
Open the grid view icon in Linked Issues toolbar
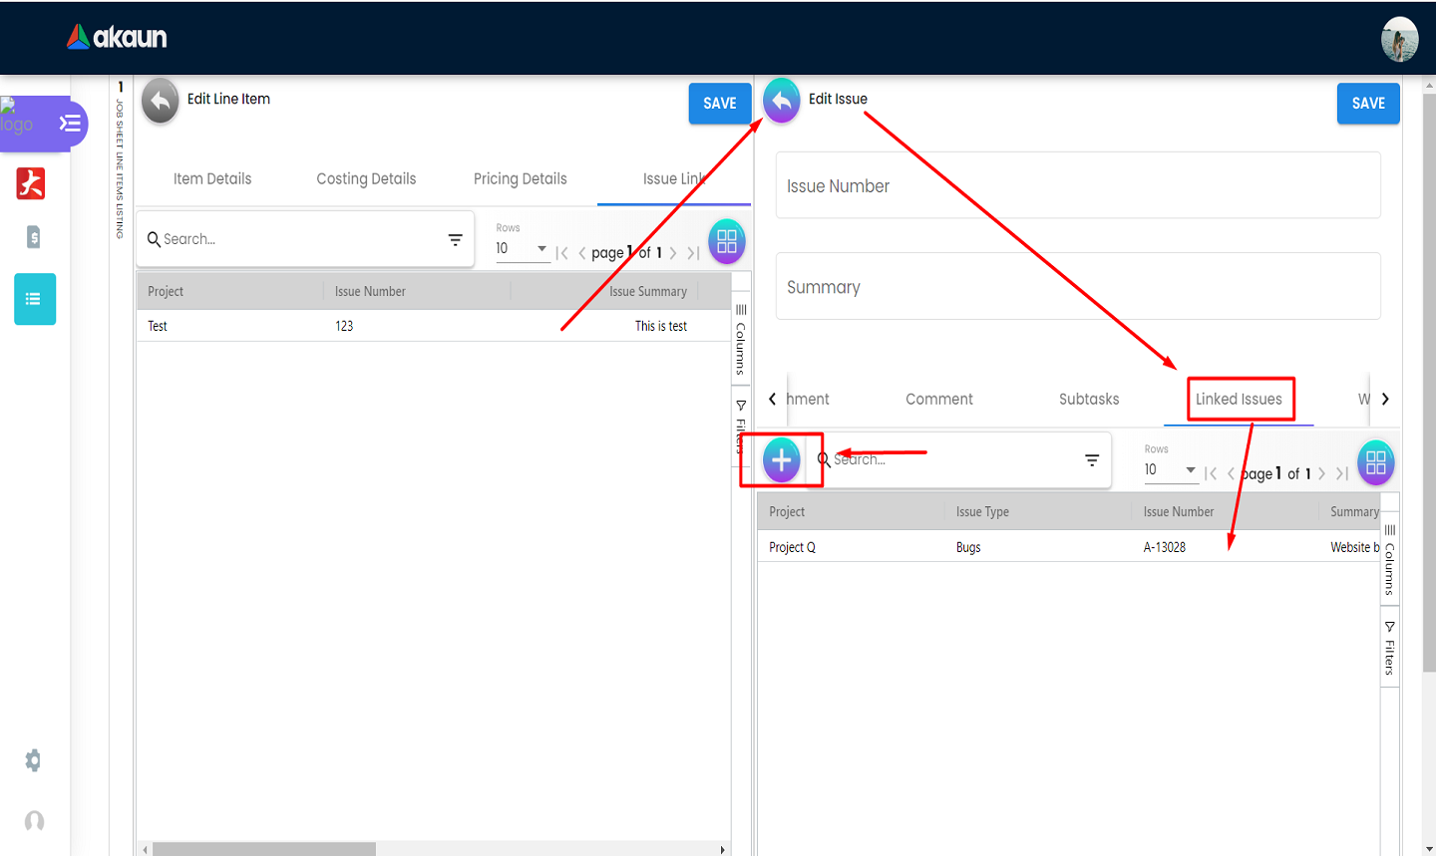1376,462
